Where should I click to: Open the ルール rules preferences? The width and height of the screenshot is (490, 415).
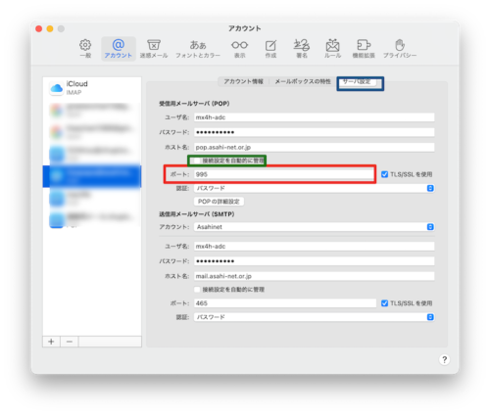click(332, 49)
